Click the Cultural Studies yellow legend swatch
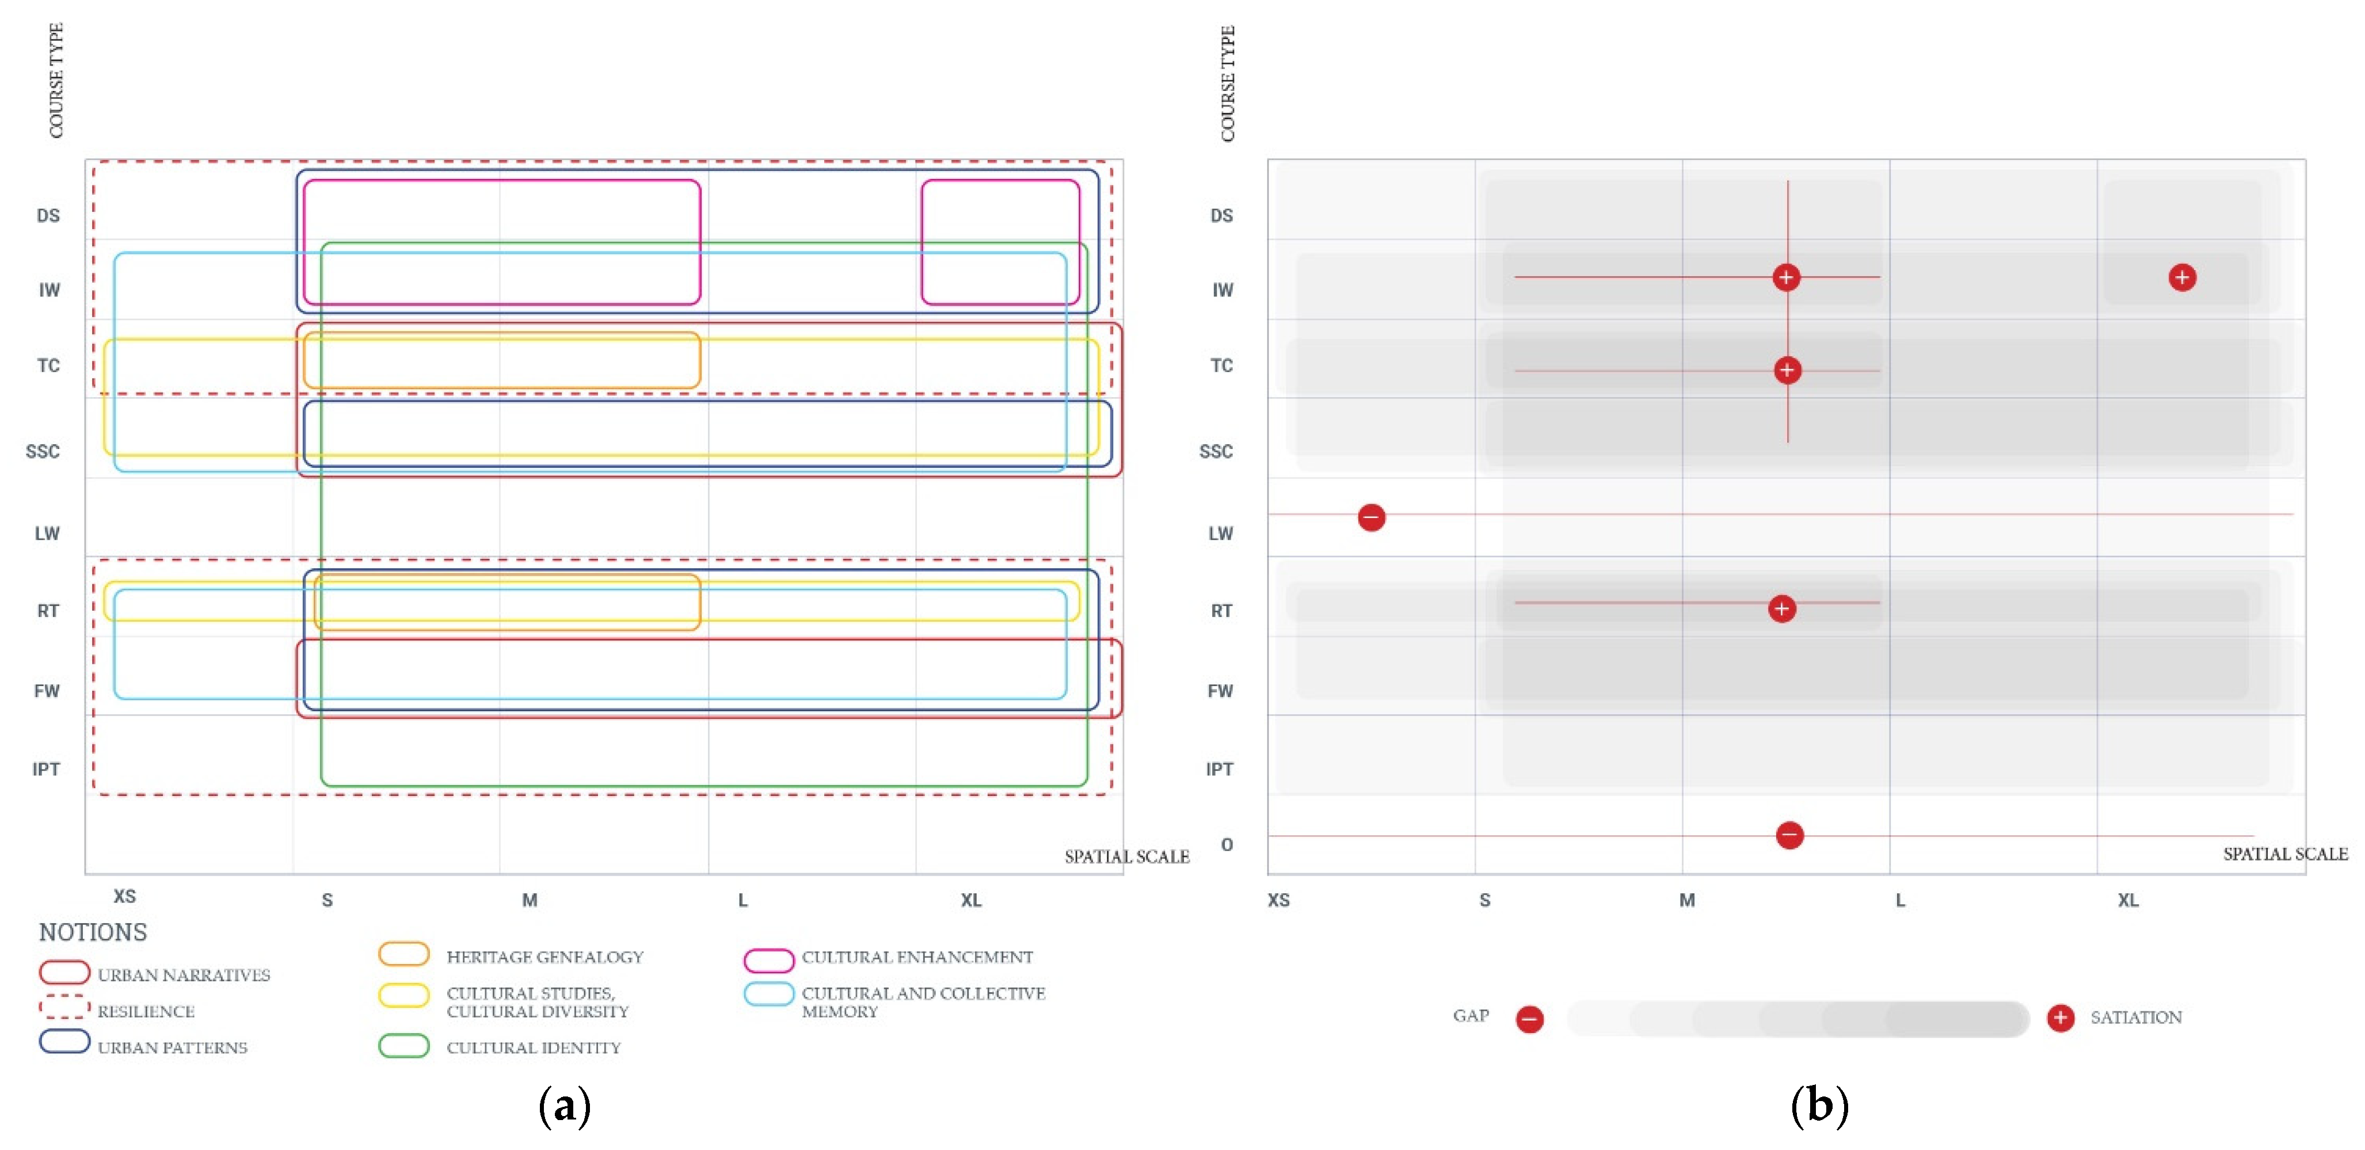Viewport: 2365px width, 1150px height. (404, 996)
